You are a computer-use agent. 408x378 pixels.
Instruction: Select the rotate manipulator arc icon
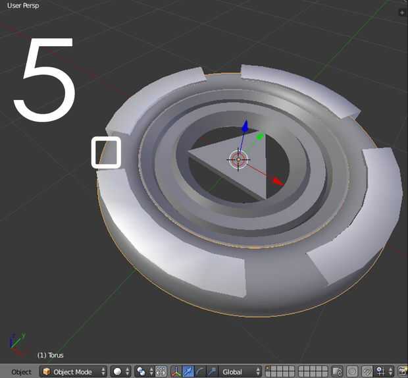point(201,372)
